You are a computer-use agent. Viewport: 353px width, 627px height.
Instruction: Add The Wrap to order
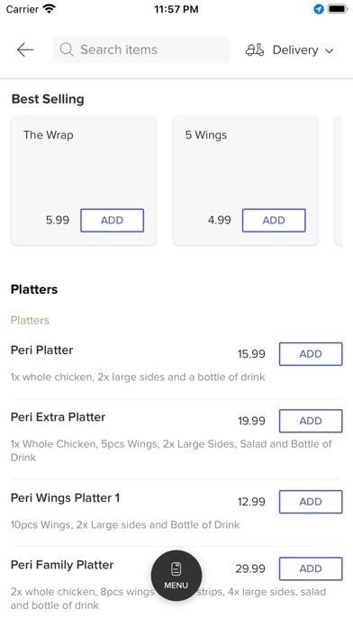coord(112,221)
